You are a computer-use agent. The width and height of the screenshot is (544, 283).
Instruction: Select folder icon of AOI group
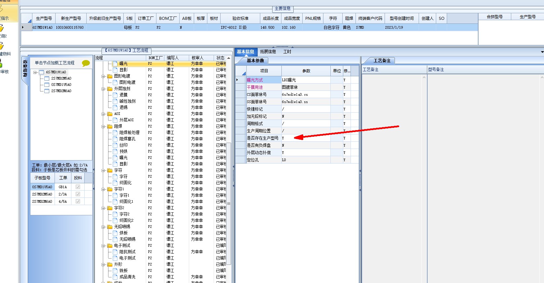110,114
